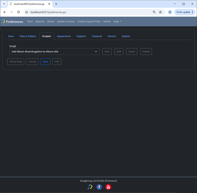Expand the Script selection dropdown

point(54,52)
